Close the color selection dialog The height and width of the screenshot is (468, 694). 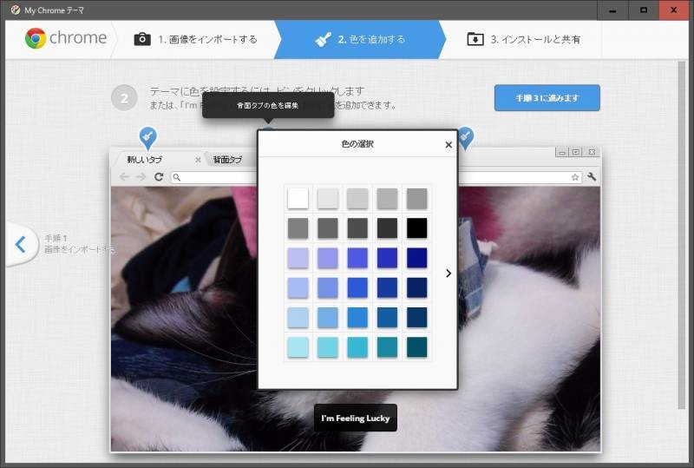pos(448,144)
